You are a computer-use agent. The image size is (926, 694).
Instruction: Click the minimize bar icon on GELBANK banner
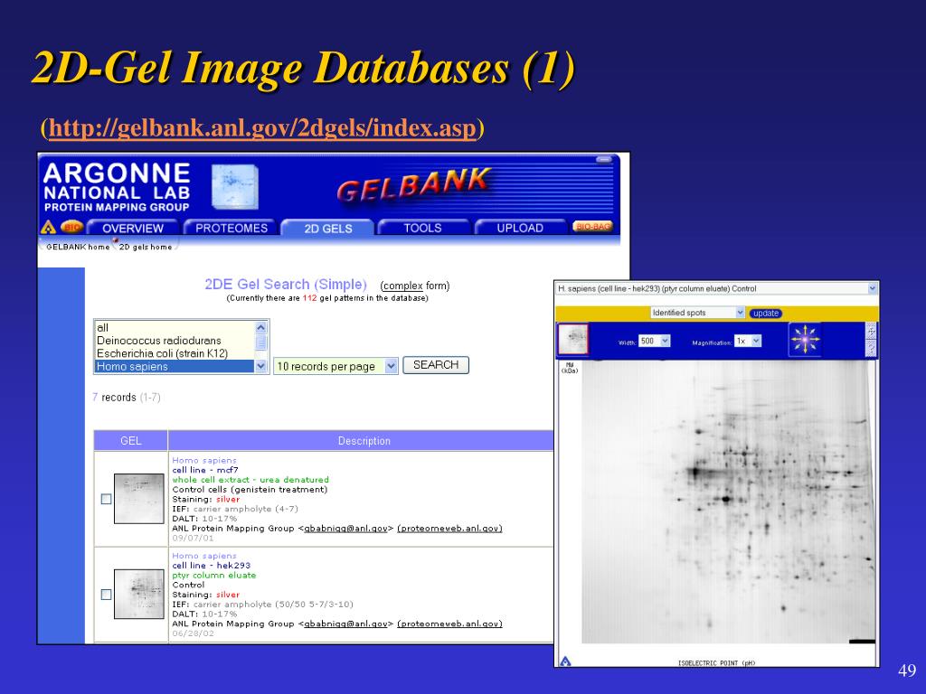point(603,159)
